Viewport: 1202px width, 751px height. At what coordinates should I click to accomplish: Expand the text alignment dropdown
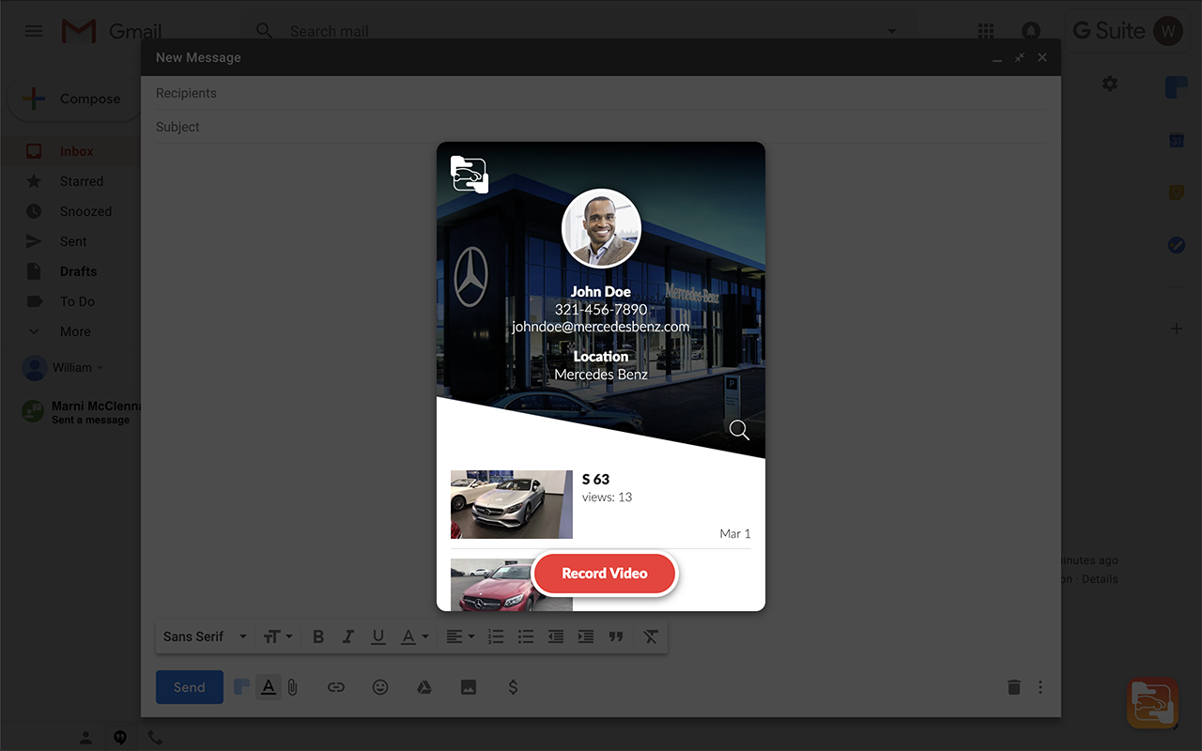coord(459,636)
